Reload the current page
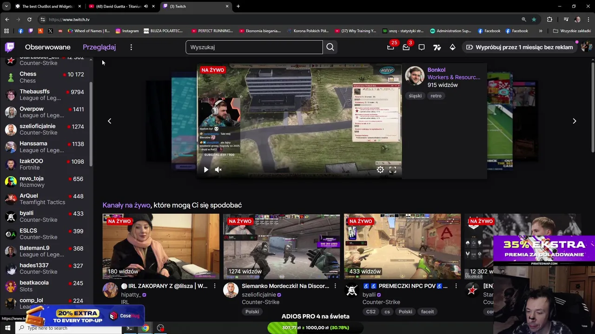This screenshot has width=595, height=334. click(x=29, y=19)
